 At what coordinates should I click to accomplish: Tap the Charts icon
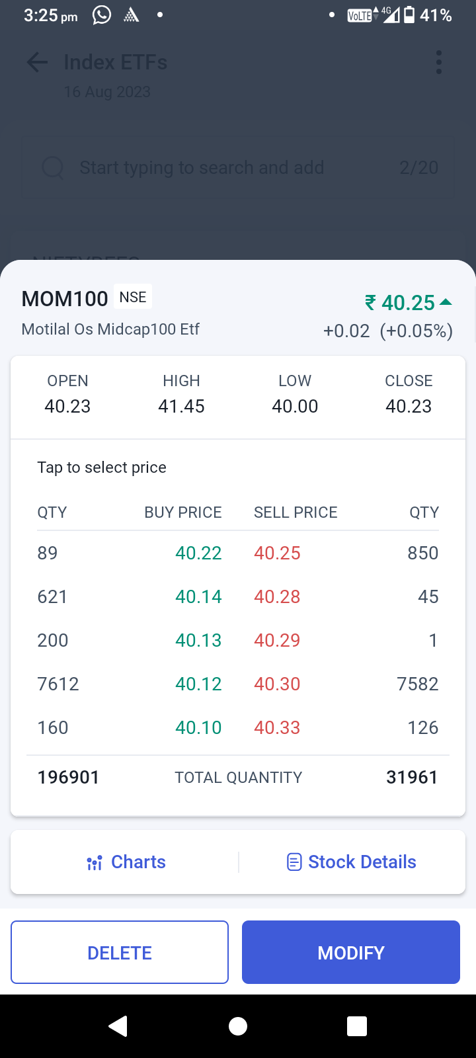[x=95, y=863]
